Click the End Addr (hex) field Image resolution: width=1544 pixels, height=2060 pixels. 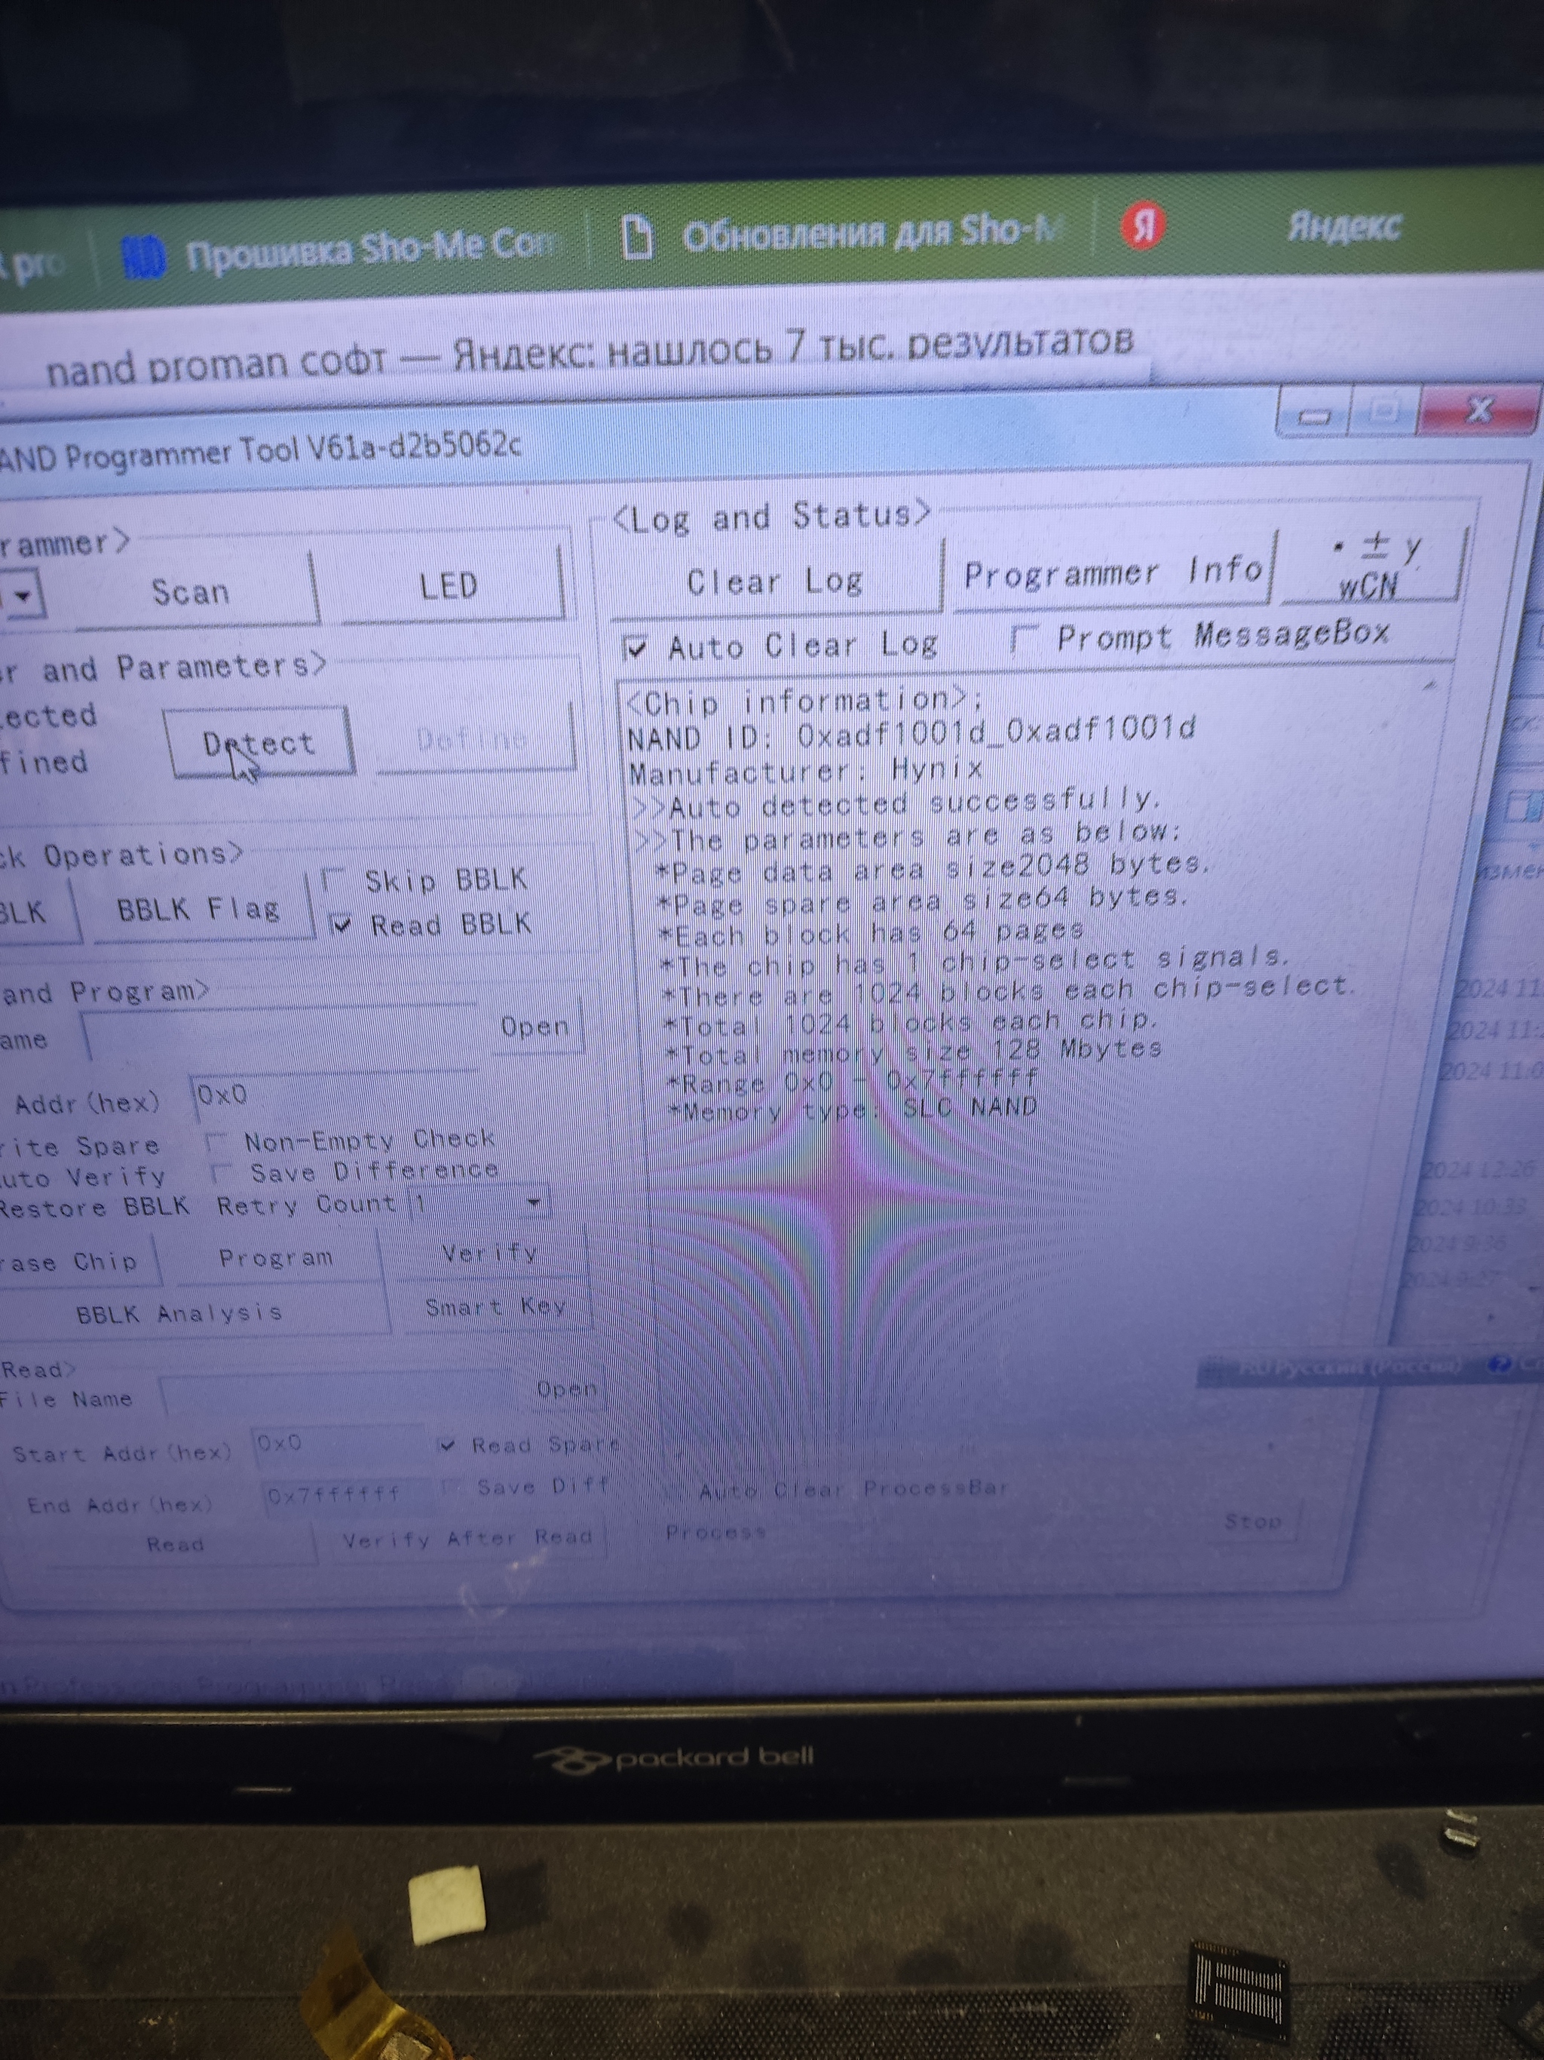click(348, 1495)
